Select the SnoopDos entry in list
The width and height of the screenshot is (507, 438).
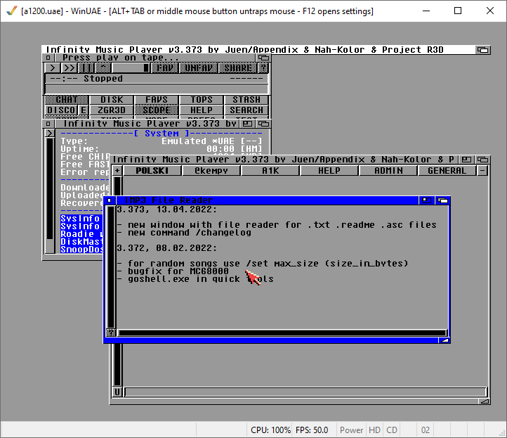click(81, 250)
